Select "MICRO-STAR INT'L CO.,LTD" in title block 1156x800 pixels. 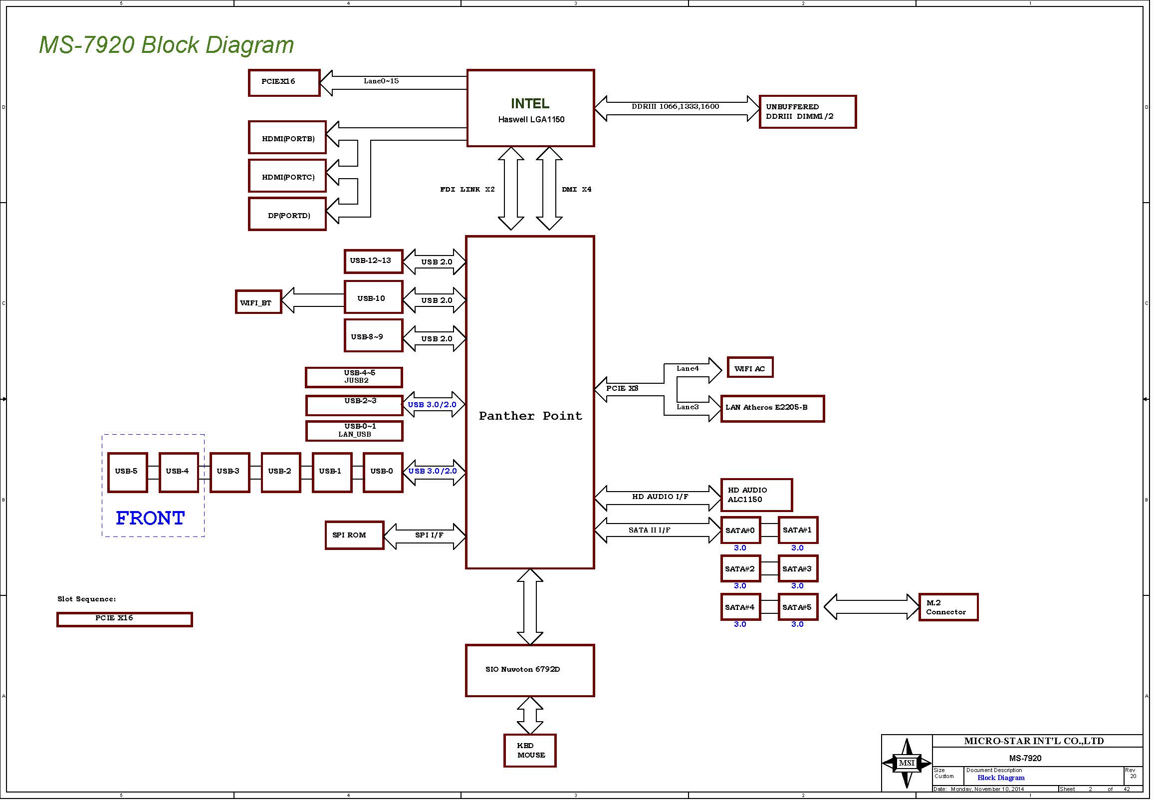tap(1034, 741)
